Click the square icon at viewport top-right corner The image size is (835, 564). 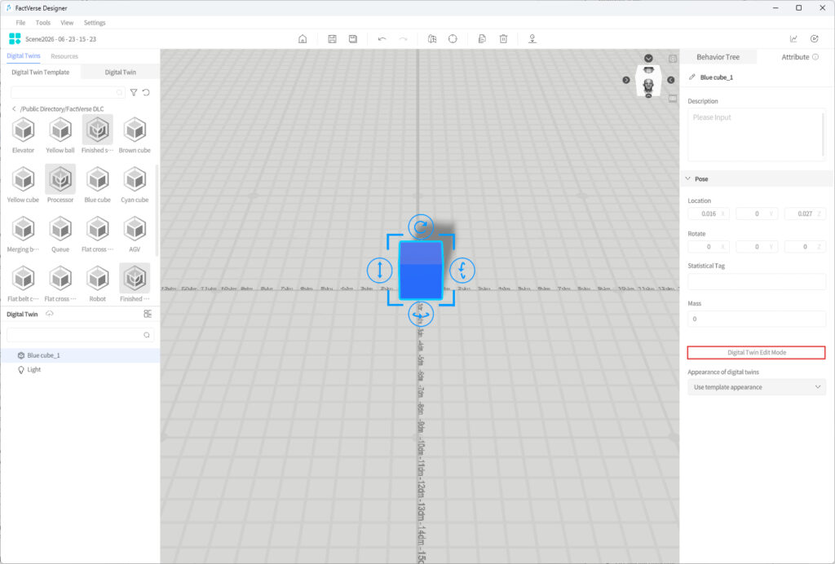673,59
